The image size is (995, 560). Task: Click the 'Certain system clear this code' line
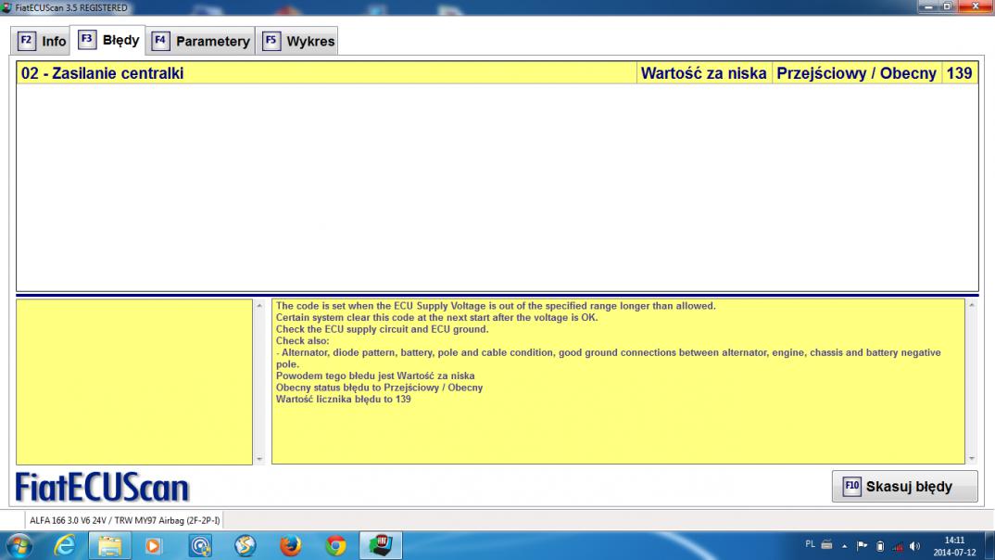pyautogui.click(x=436, y=317)
